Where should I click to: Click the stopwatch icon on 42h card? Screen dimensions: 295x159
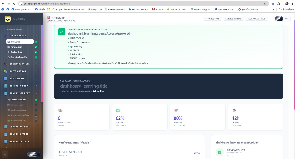pos(234,110)
